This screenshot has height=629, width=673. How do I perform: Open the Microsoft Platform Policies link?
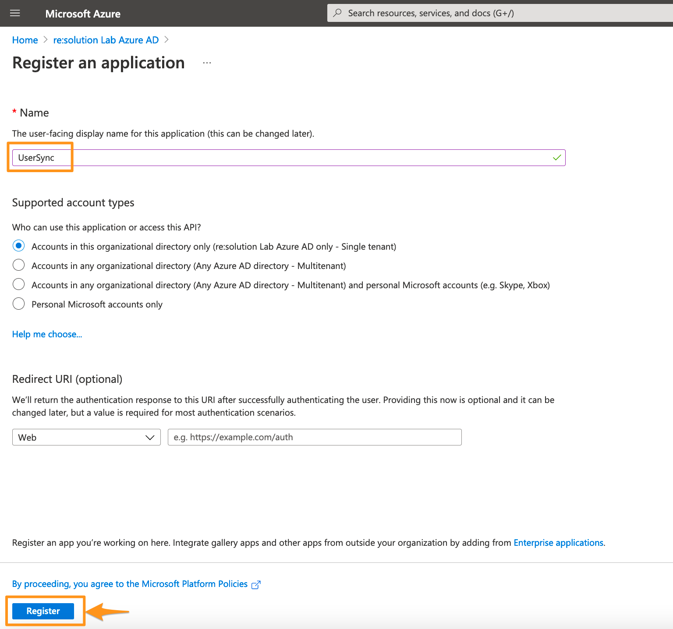click(x=130, y=584)
